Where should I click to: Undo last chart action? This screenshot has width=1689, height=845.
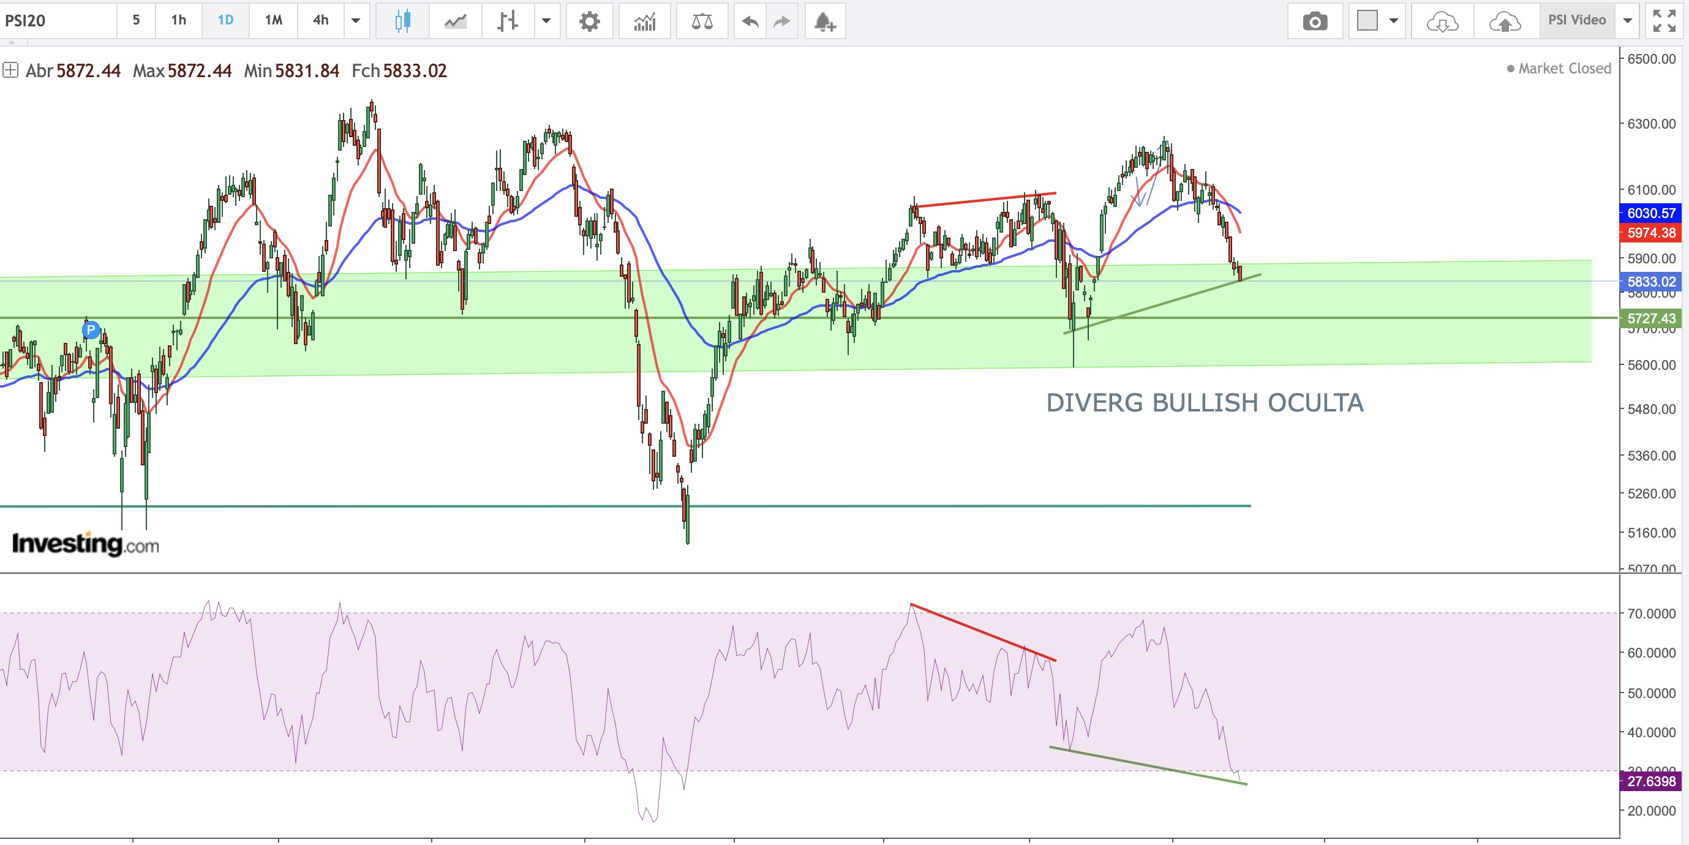750,21
